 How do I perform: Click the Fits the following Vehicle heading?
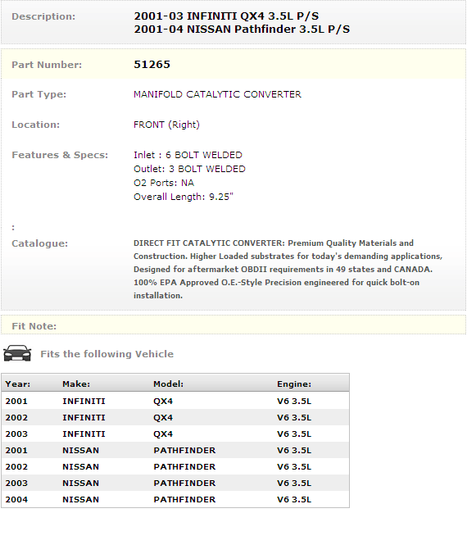[x=107, y=354]
